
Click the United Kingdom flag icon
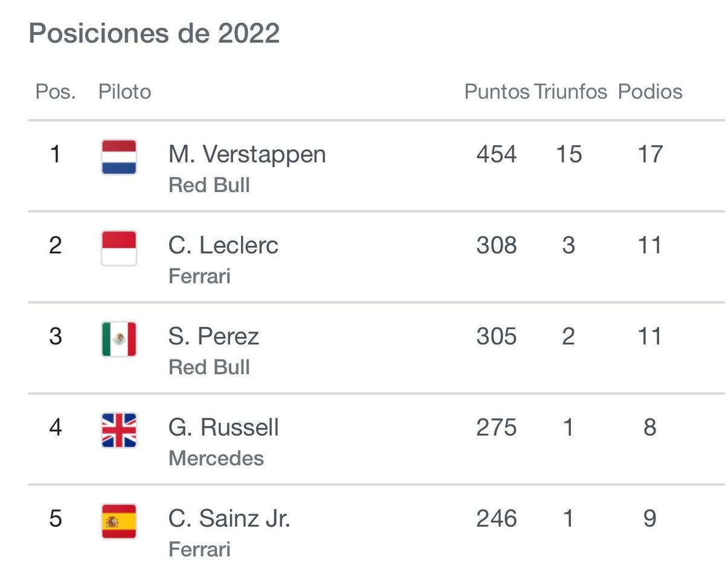click(x=119, y=431)
